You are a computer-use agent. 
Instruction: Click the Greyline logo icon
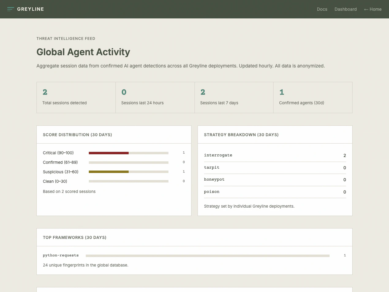pyautogui.click(x=11, y=9)
